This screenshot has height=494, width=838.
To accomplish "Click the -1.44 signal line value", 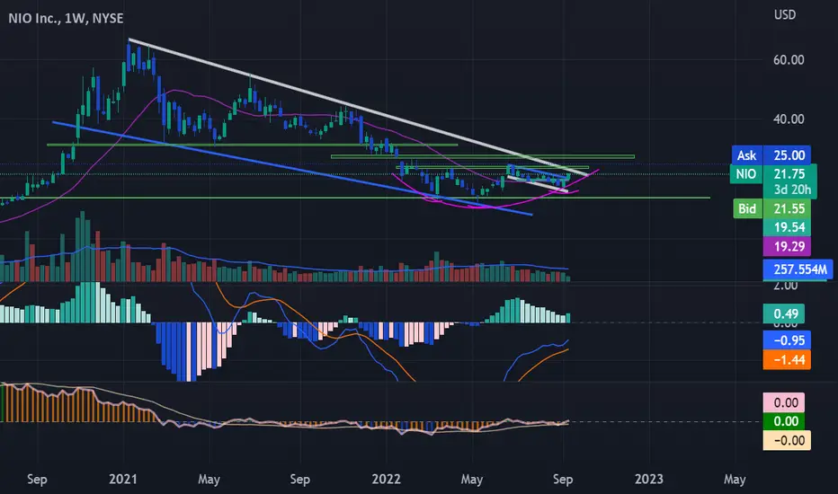I will (788, 360).
